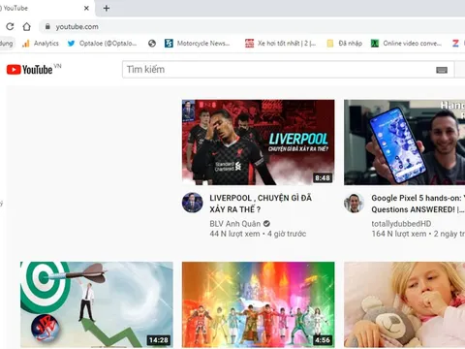The height and width of the screenshot is (349, 465).
Task: Close the YouTube browser tab
Action: pos(86,8)
